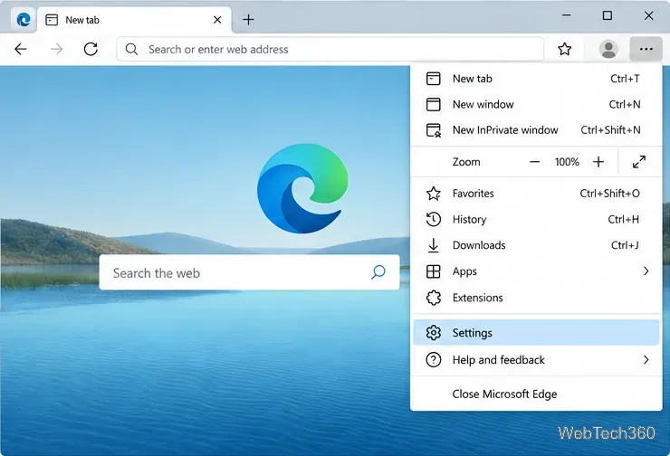
Task: Select Close Microsoft Edge
Action: tap(536, 394)
